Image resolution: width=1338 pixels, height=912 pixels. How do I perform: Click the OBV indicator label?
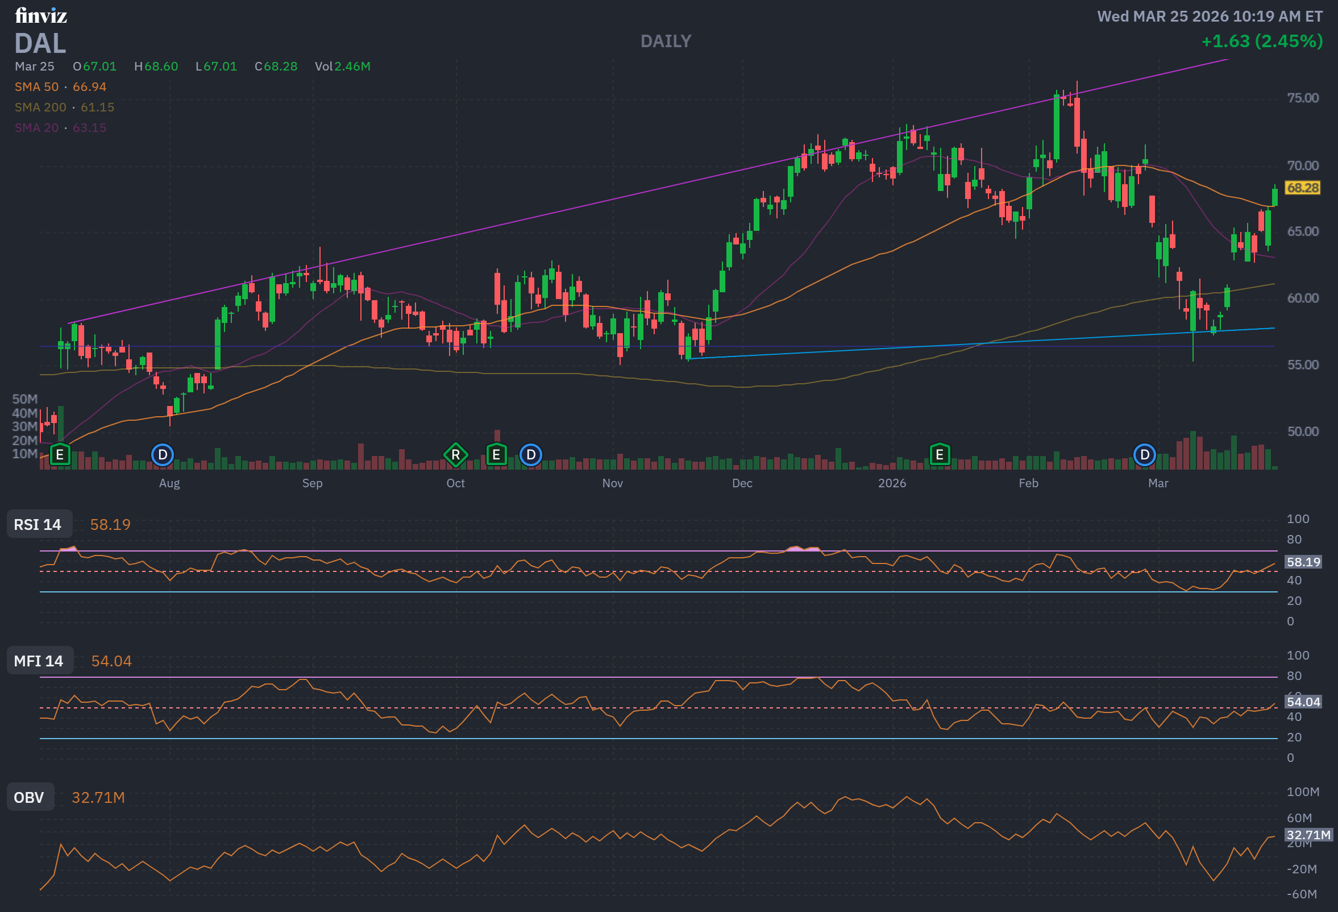pos(30,797)
